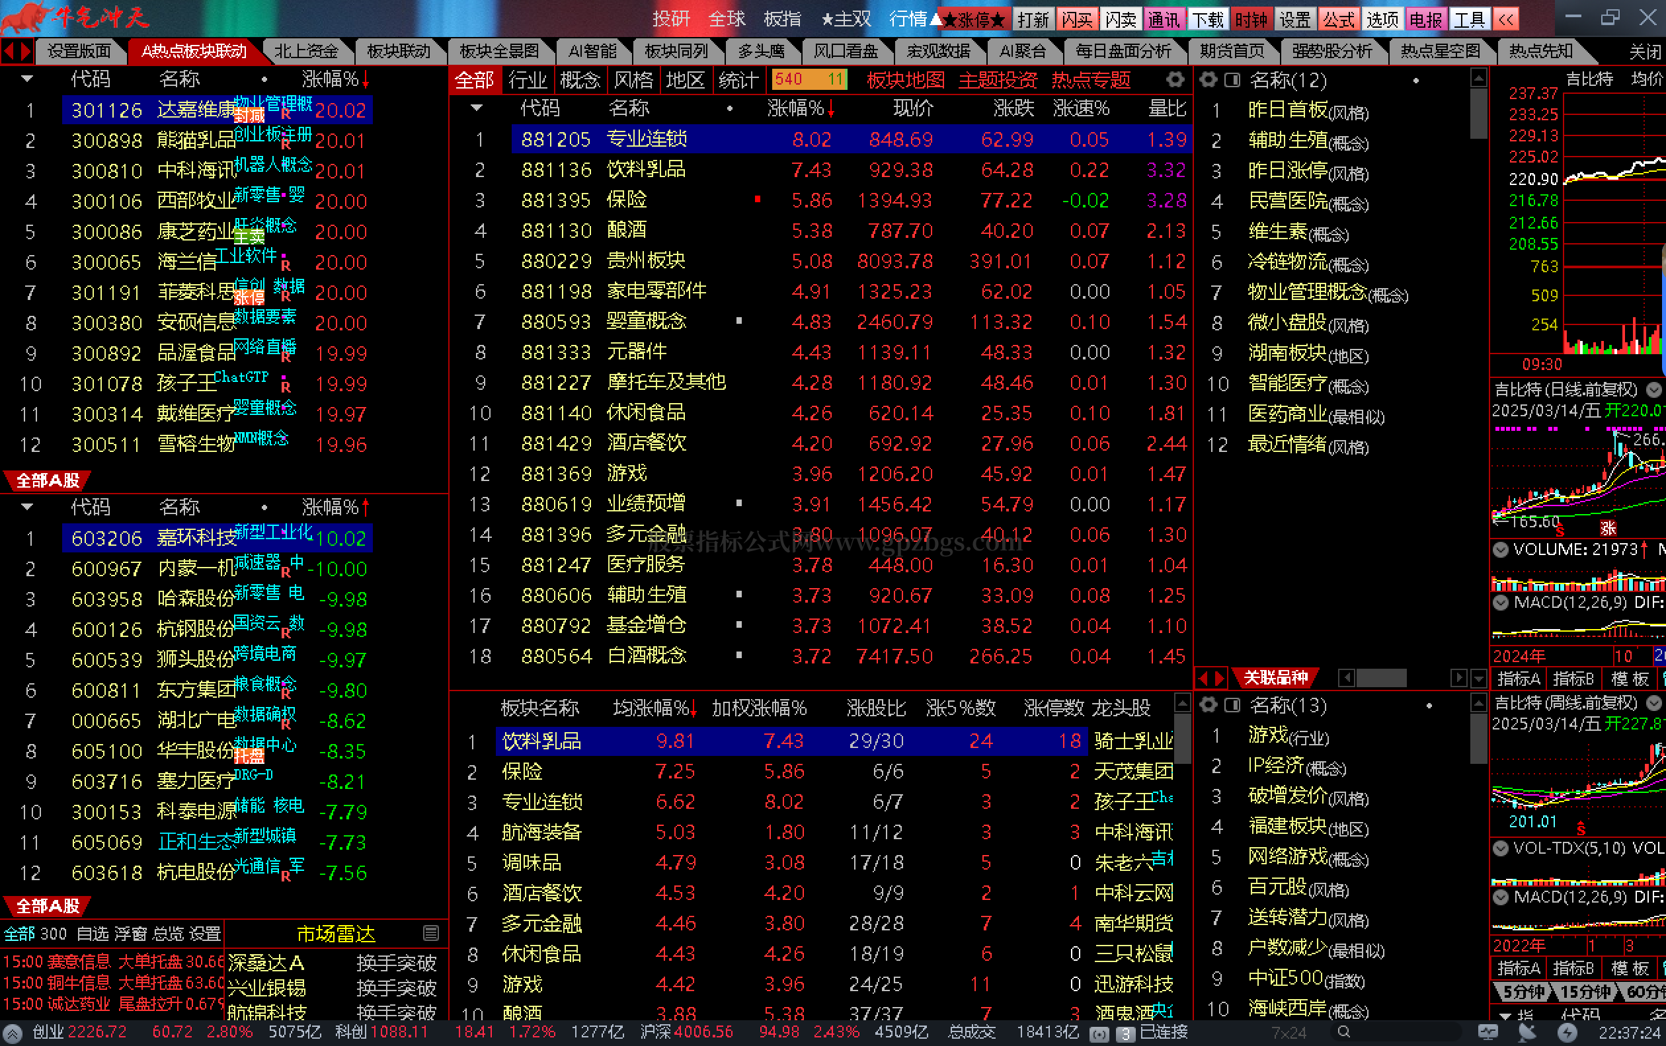The width and height of the screenshot is (1666, 1046).
Task: Select the 指标B toggle under daily chart
Action: point(1573,679)
